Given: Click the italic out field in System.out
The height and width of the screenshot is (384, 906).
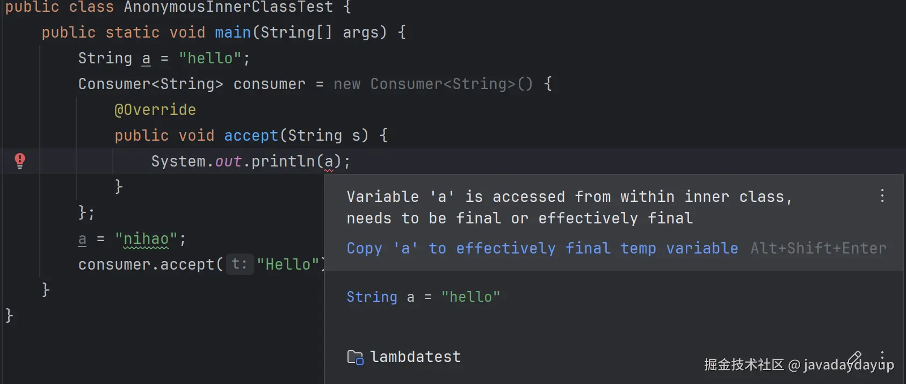Looking at the screenshot, I should 228,161.
